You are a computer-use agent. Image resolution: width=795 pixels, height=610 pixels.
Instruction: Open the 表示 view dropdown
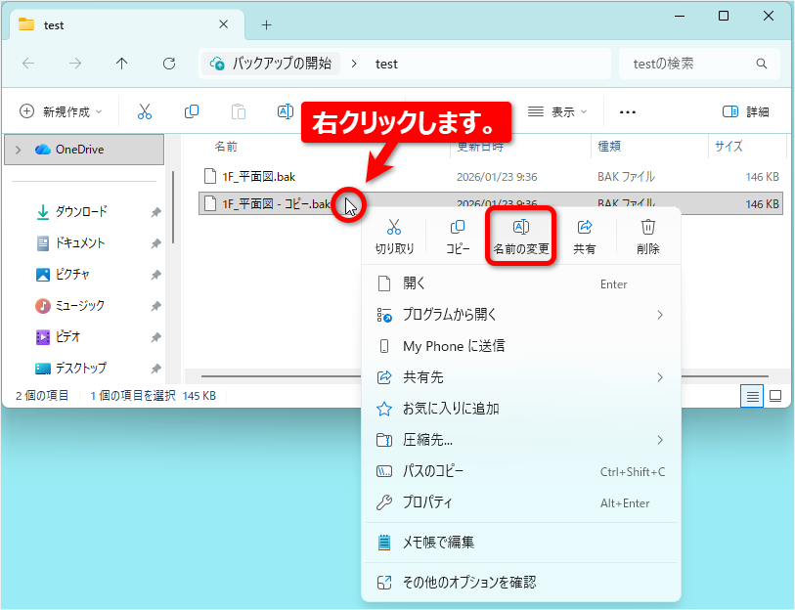point(557,111)
